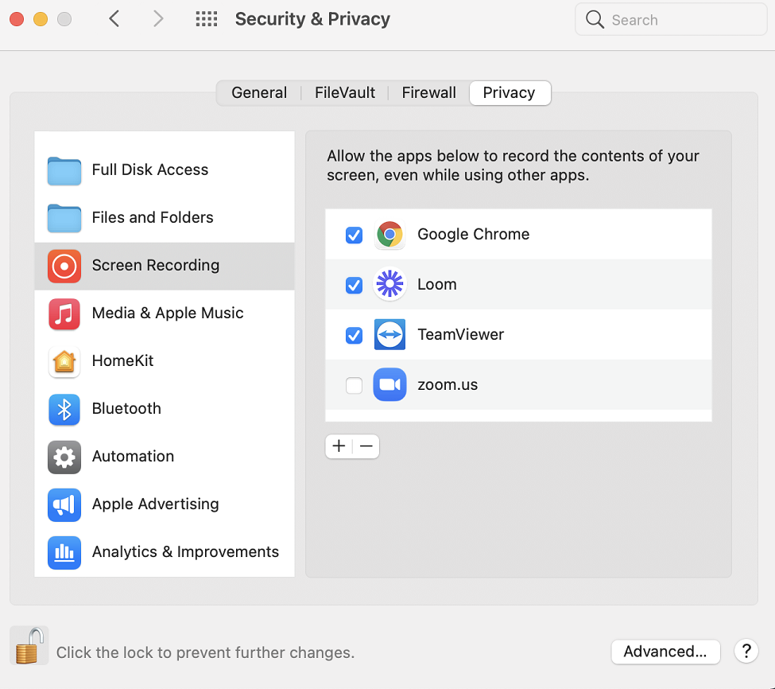
Task: Add an app with the plus button
Action: (339, 446)
